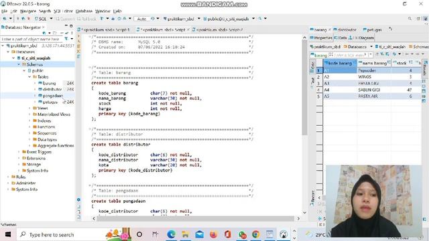The image size is (429, 241).
Task: Switch to the <praktikum_sbd> Script-1 tab
Action: click(x=105, y=29)
